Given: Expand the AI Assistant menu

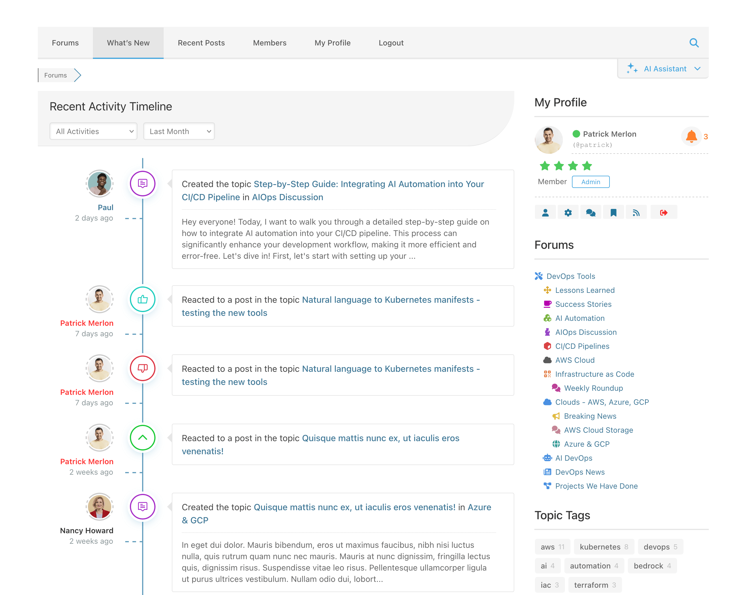Looking at the screenshot, I should point(663,68).
